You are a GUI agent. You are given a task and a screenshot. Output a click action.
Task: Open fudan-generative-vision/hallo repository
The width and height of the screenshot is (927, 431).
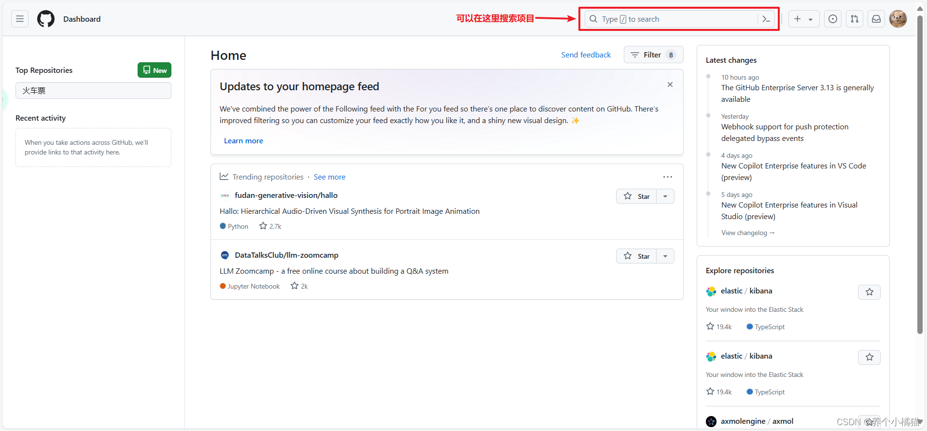click(x=286, y=195)
